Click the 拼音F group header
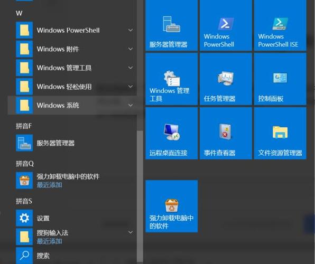This screenshot has width=315, height=264. coord(24,126)
